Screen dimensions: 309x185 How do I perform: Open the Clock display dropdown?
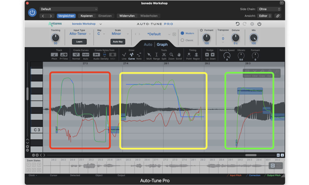click(33, 175)
